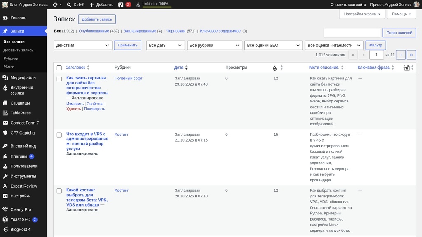Go to the next page arrow button
Image resolution: width=422 pixels, height=237 pixels.
[401, 55]
